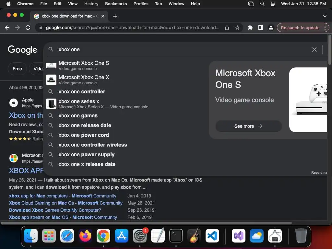Image resolution: width=332 pixels, height=249 pixels.
Task: Open Spotlight search in menu bar
Action: click(262, 4)
